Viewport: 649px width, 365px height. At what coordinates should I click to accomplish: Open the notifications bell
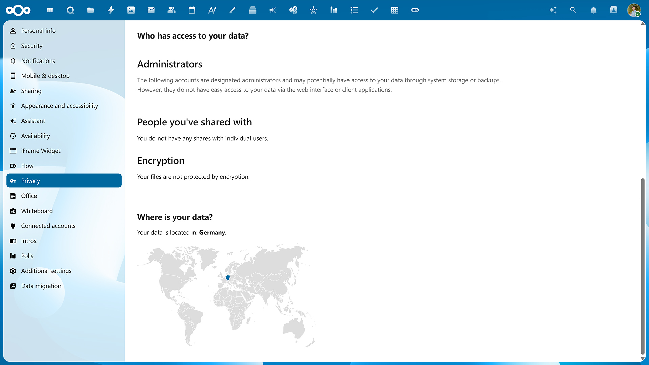[x=593, y=10]
